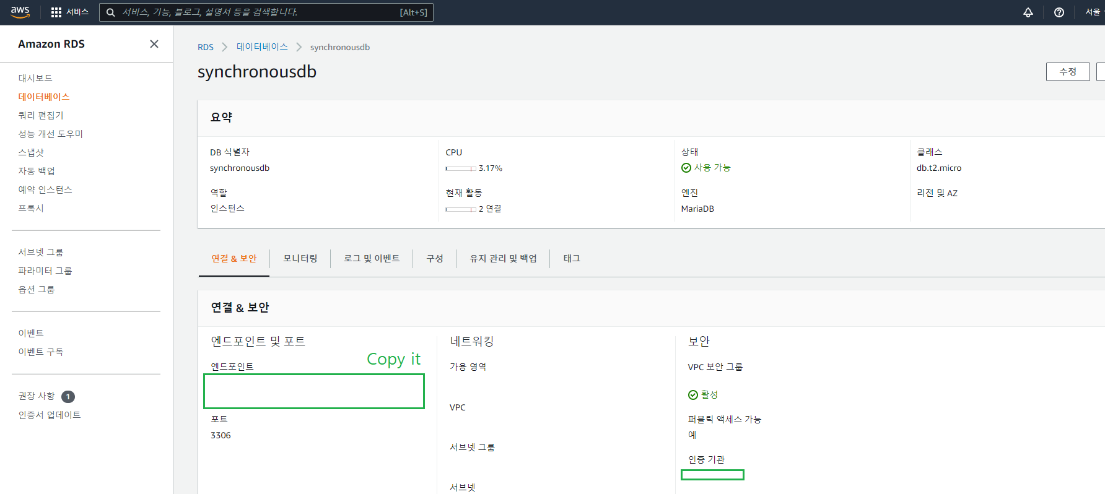Image resolution: width=1105 pixels, height=494 pixels.
Task: Close the Amazon RDS side panel
Action: [154, 44]
